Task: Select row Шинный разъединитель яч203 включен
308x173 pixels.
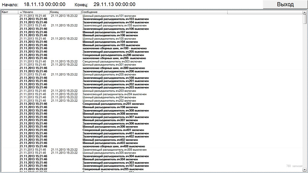Action: 152,91
